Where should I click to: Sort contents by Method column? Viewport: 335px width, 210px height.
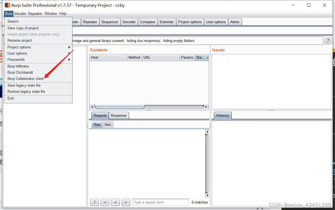[x=134, y=57]
